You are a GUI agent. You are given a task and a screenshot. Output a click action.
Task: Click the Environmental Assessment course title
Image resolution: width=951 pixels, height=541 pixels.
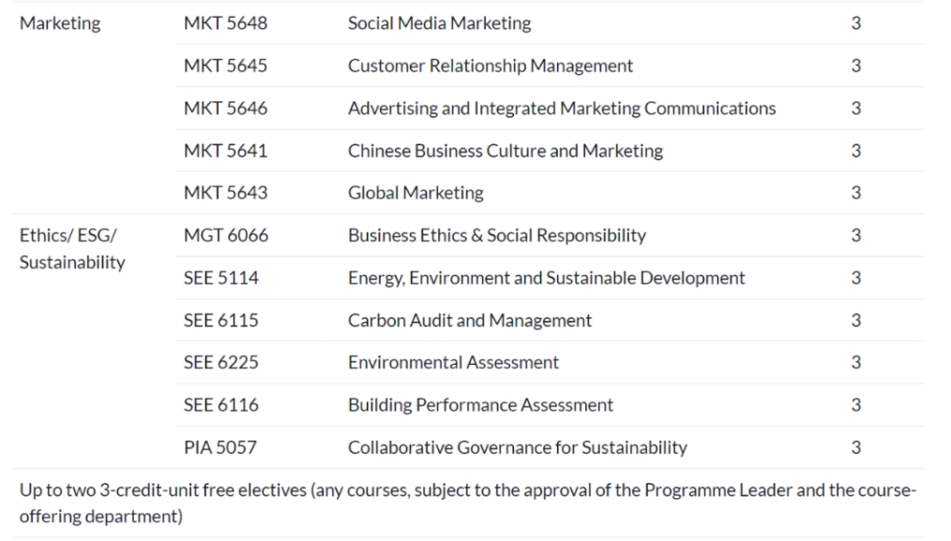(453, 362)
